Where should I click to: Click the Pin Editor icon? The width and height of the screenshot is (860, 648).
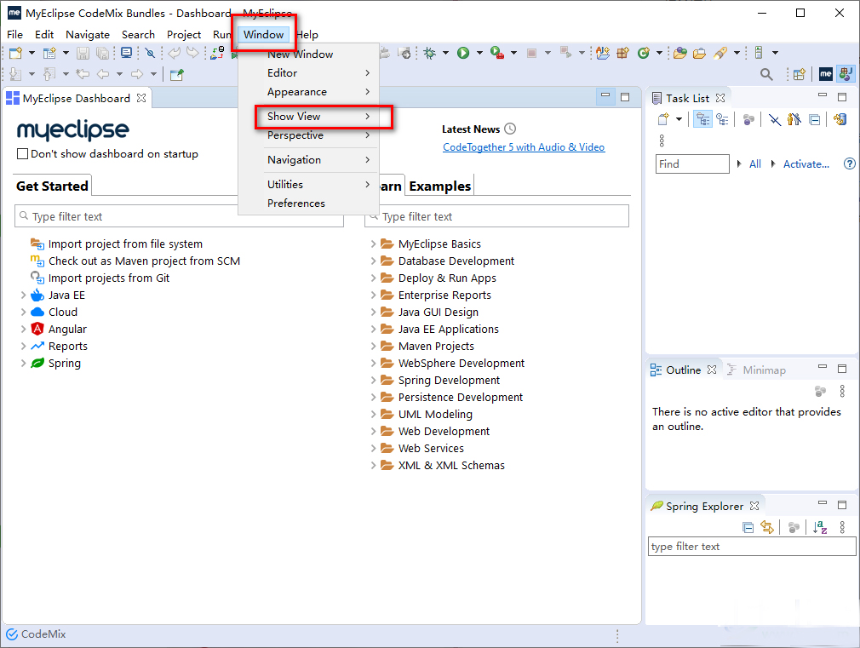coord(176,75)
